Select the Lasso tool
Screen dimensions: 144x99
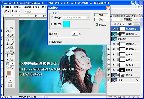[8, 31]
